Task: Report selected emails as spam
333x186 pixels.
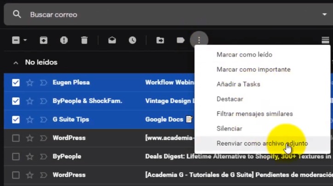Action: click(x=64, y=40)
